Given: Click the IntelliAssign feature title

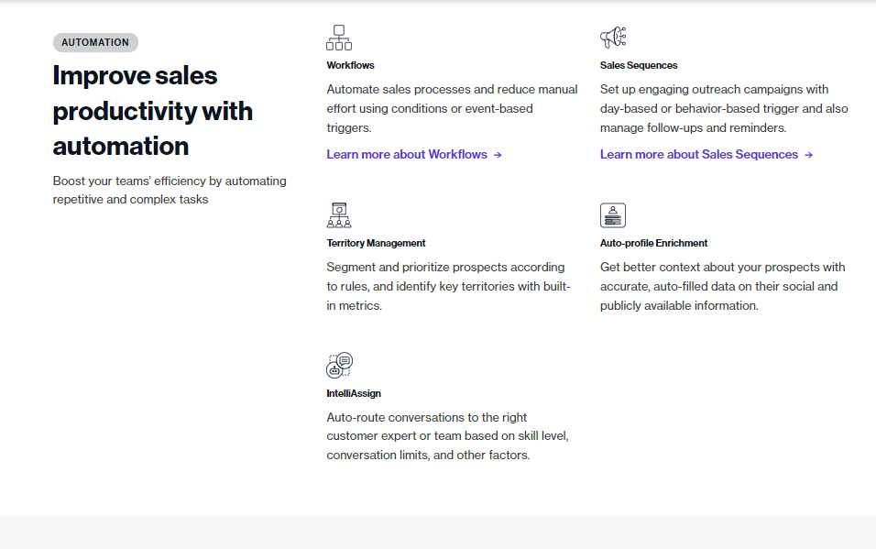Looking at the screenshot, I should 354,393.
